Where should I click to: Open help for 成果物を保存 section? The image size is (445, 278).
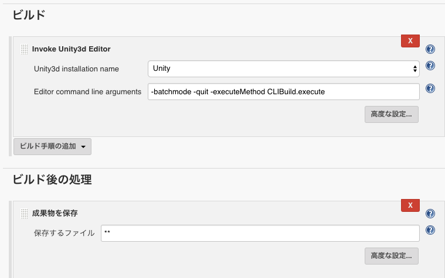pos(430,214)
